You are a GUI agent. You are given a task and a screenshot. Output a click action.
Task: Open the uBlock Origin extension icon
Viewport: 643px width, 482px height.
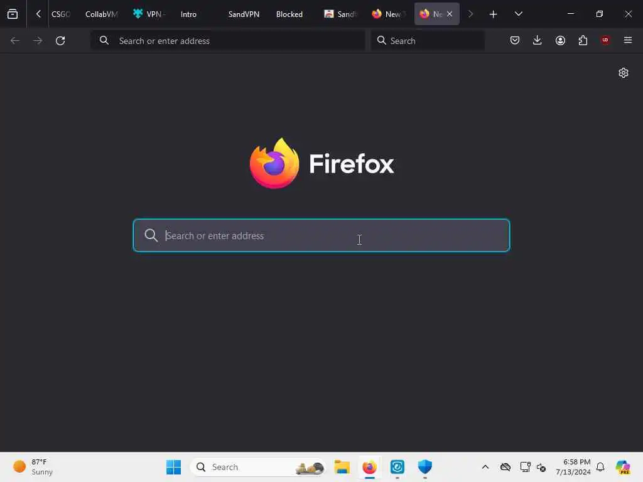point(605,40)
